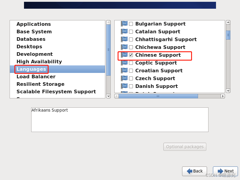
Task: Select the Development package category
Action: (x=34, y=54)
